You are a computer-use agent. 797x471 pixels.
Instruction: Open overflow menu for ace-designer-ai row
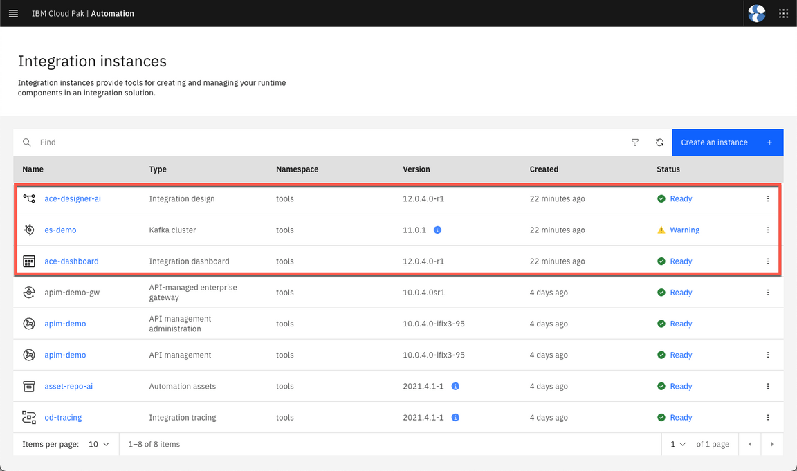[x=768, y=199]
